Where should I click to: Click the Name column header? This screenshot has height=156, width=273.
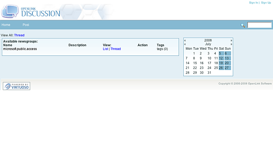(x=8, y=45)
